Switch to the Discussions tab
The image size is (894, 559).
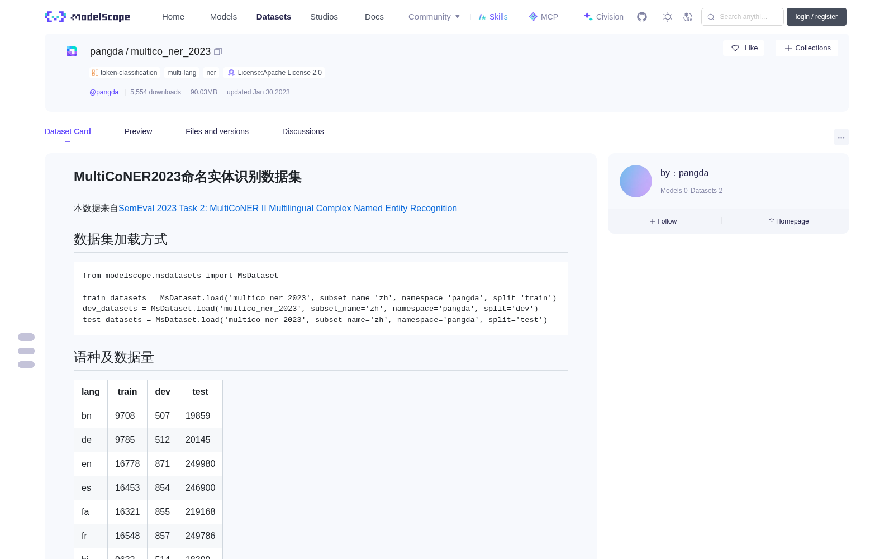point(303,131)
